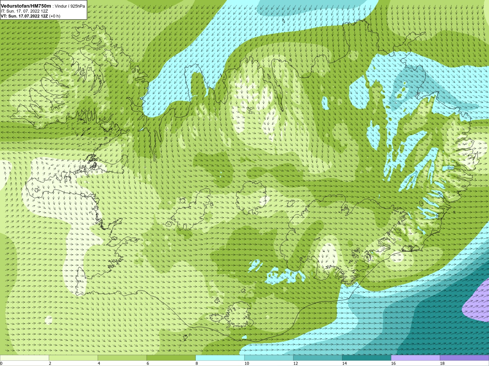
Task: Click the 12–14 teal legend swatch
Action: 318,358
